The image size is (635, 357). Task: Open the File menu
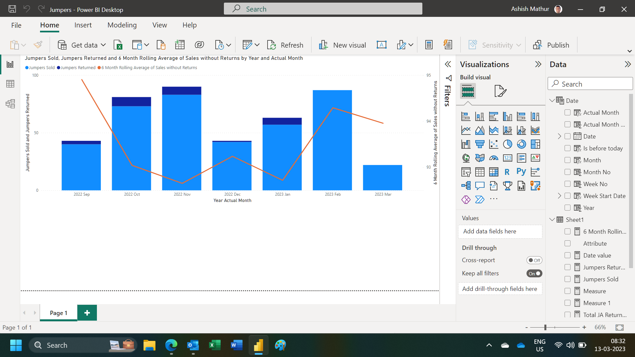tap(16, 25)
